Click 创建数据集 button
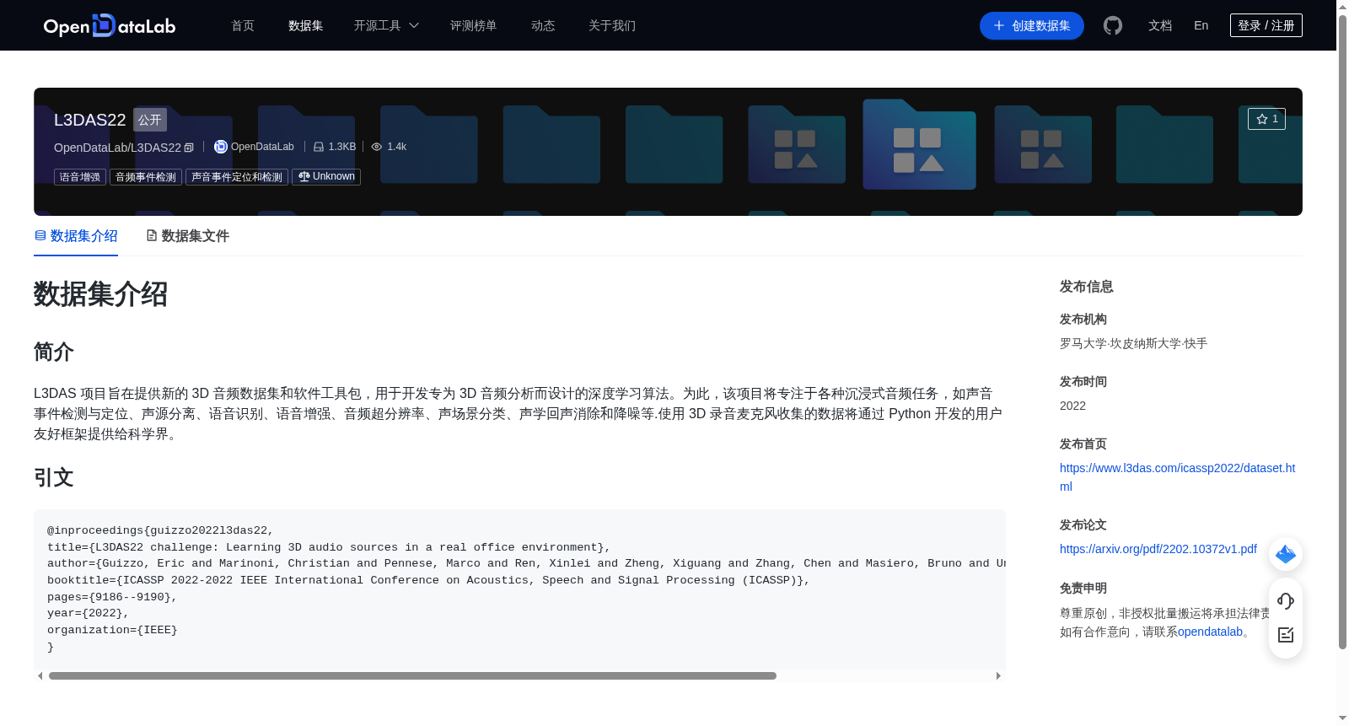This screenshot has width=1349, height=726. [1032, 26]
